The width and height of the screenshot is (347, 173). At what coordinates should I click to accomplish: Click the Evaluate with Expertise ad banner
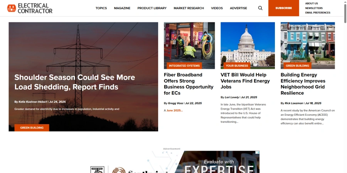pyautogui.click(x=175, y=162)
